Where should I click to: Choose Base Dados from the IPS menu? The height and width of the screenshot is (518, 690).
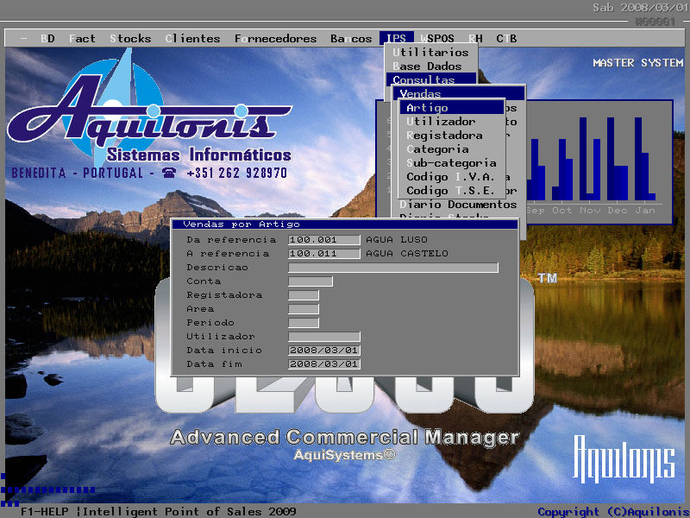pos(427,66)
